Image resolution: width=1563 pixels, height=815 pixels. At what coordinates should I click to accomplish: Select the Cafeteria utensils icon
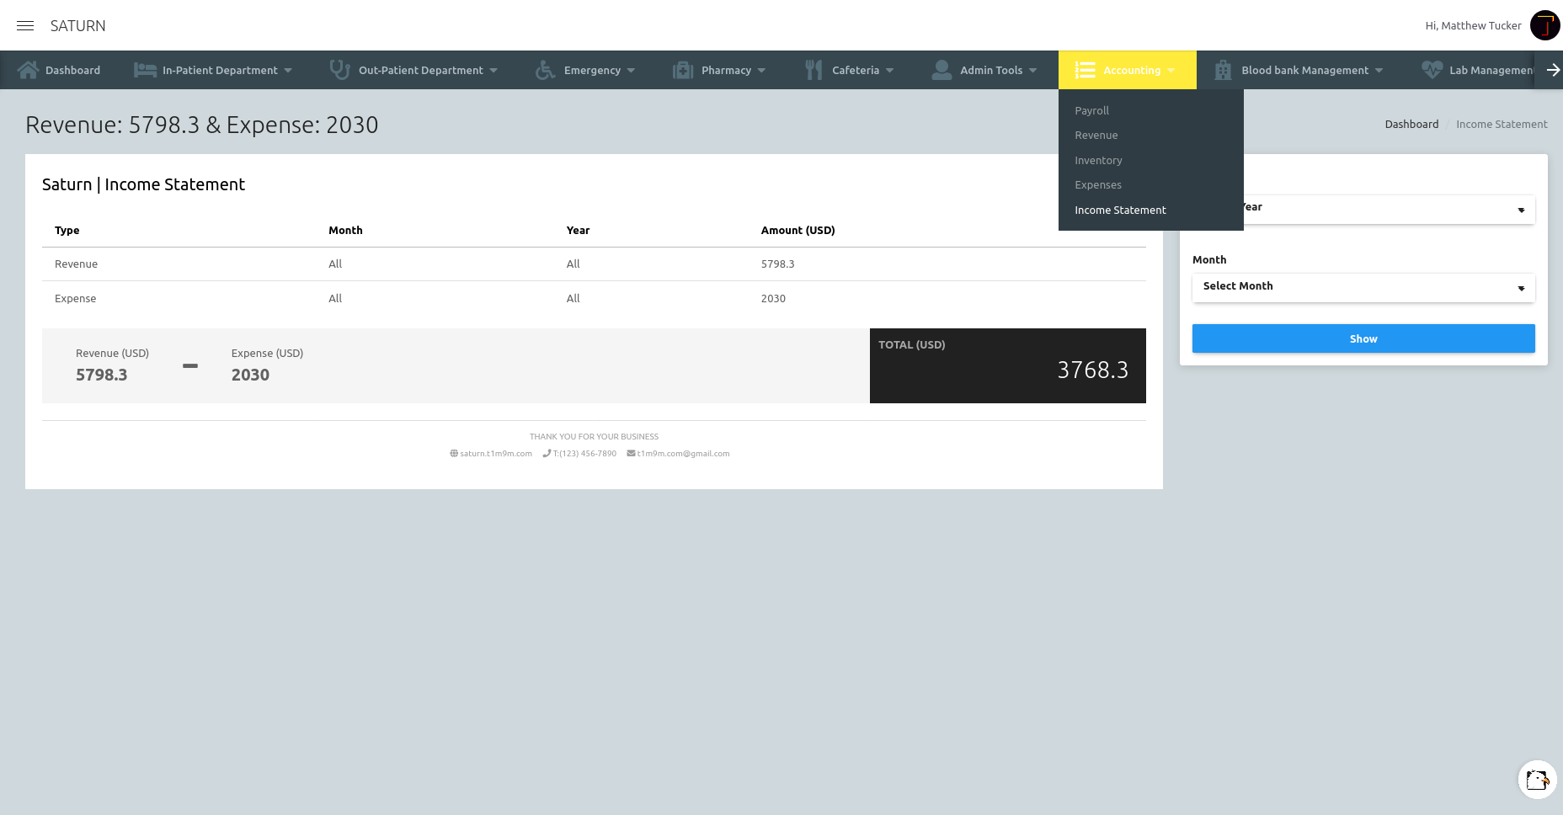813,70
